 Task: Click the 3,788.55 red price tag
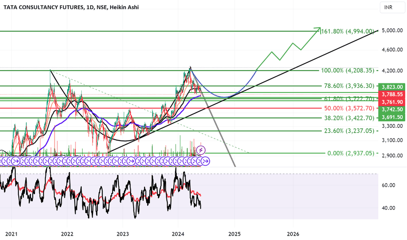click(x=392, y=94)
